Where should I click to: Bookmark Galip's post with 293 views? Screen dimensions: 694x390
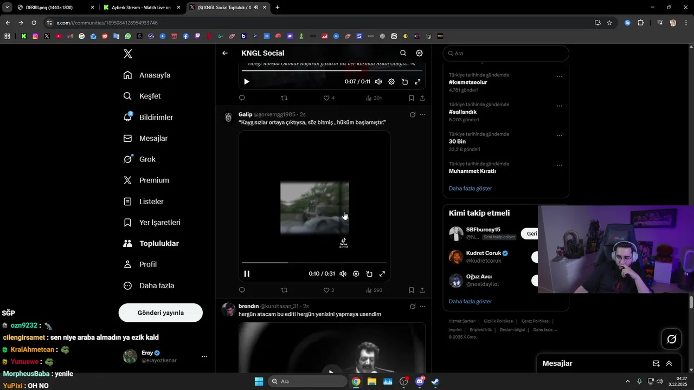click(x=411, y=290)
